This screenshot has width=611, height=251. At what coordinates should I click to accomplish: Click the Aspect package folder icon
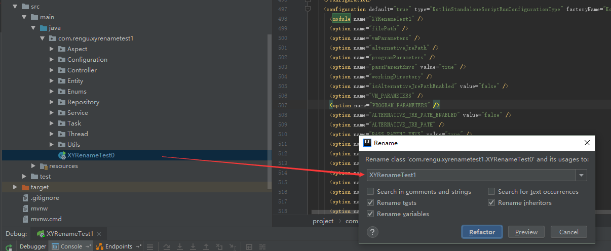click(x=62, y=49)
